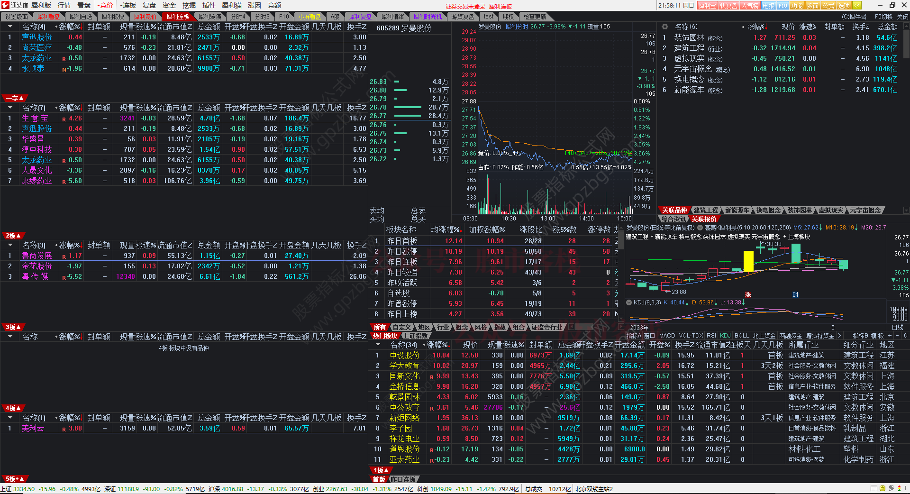The width and height of the screenshot is (910, 494).
Task: Click the satellite dish icon in status bar
Action: (x=891, y=488)
